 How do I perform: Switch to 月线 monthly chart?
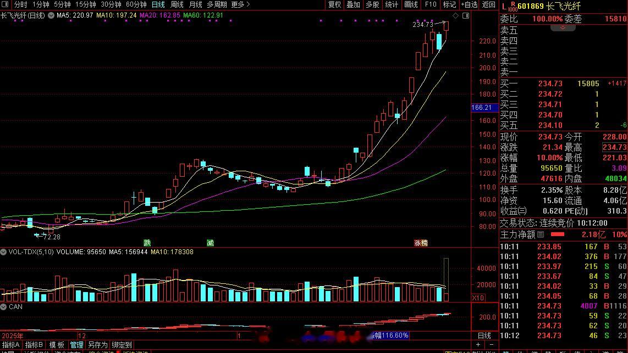tap(195, 4)
